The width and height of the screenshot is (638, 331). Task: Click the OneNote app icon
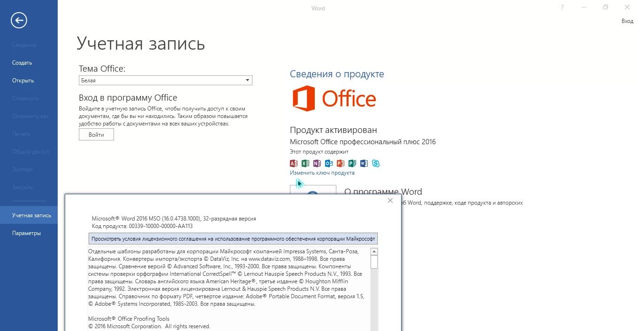click(317, 163)
